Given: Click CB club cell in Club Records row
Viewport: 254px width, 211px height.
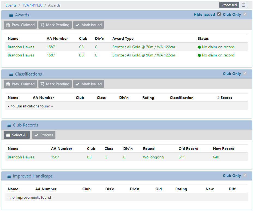Looking at the screenshot, I should point(89,157).
